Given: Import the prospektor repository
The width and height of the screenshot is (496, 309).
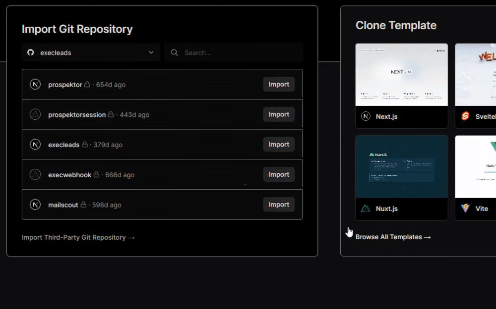Looking at the screenshot, I should pyautogui.click(x=279, y=84).
